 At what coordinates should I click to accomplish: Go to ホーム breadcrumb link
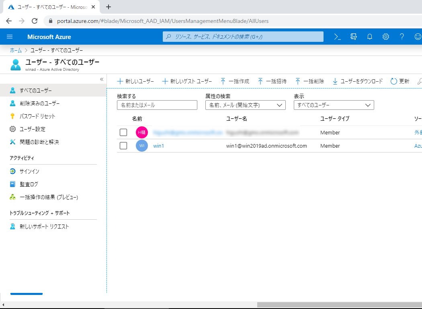click(16, 50)
